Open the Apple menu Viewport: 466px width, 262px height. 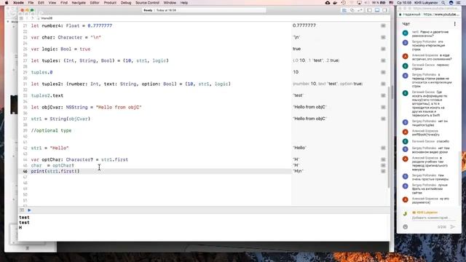(x=7, y=3)
